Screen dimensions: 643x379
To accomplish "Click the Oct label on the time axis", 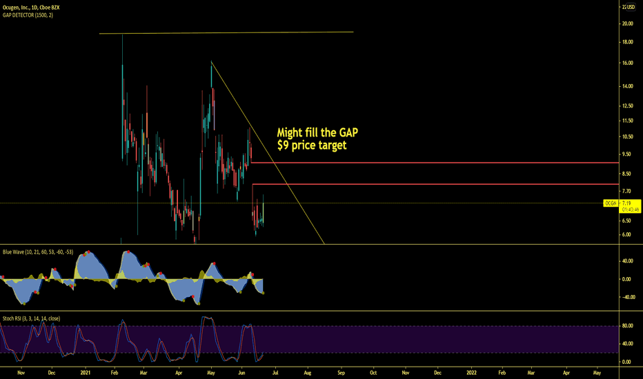I will click(x=373, y=373).
